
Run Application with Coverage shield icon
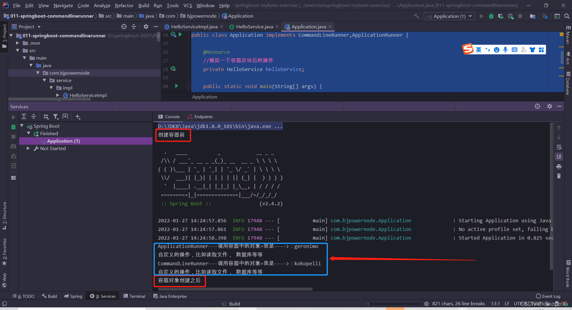tap(500, 16)
